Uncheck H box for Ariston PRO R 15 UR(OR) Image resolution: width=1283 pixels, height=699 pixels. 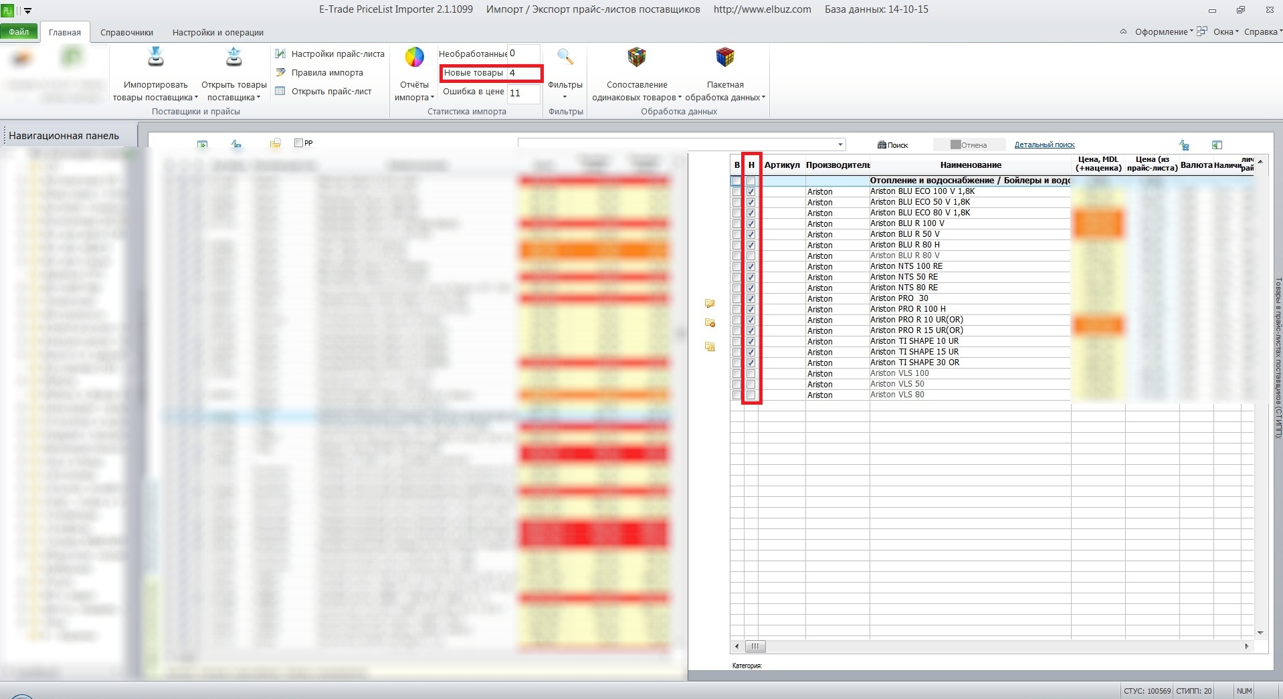[751, 330]
